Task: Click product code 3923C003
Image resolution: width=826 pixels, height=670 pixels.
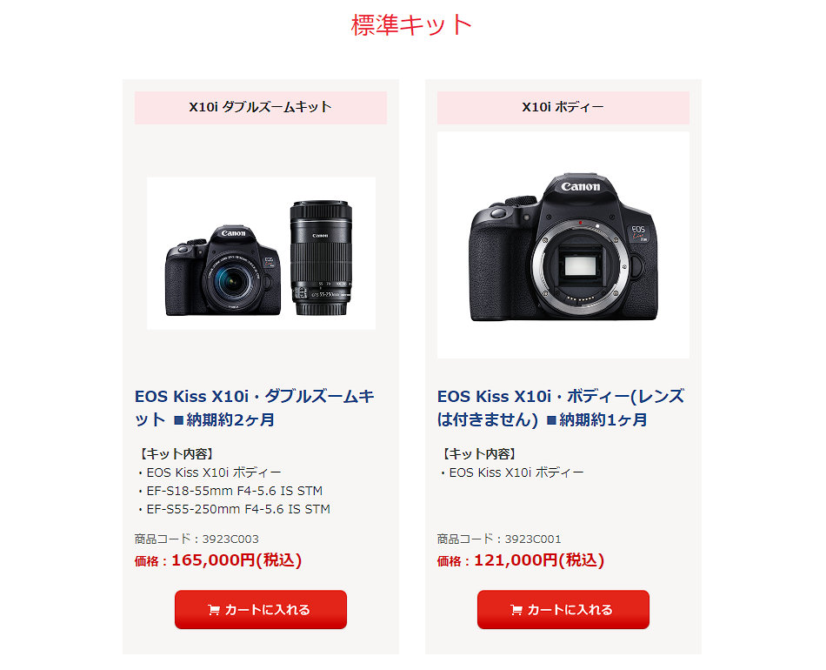Action: click(230, 539)
